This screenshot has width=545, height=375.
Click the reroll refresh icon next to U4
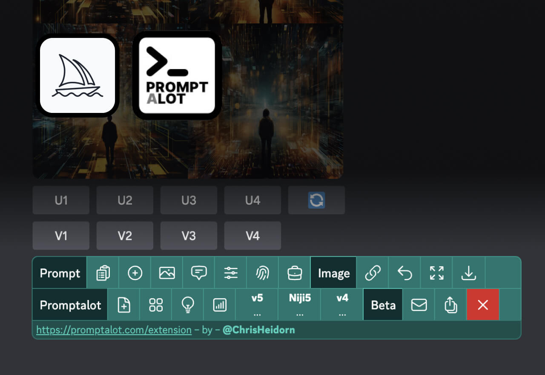(x=316, y=200)
